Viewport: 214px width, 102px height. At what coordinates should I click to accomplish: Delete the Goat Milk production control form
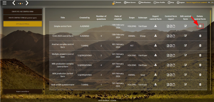coord(200,75)
